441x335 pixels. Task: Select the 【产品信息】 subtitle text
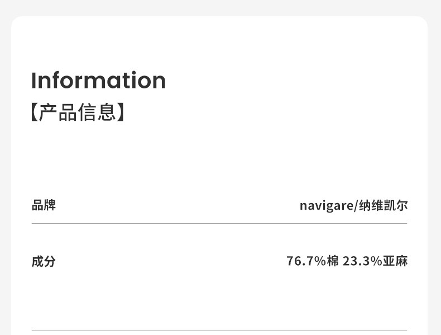point(76,112)
